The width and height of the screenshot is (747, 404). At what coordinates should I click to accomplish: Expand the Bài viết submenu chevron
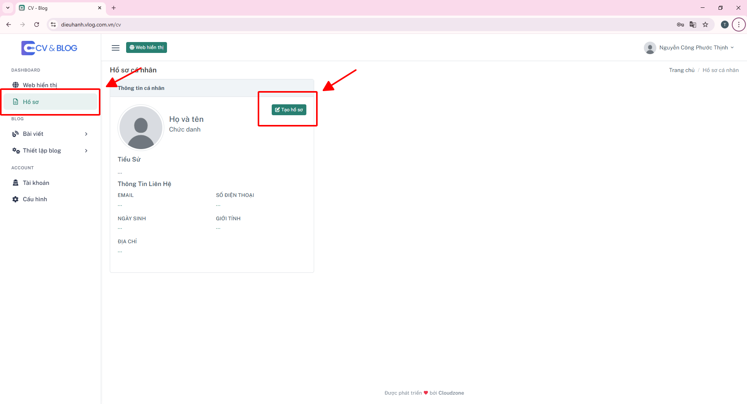point(86,134)
